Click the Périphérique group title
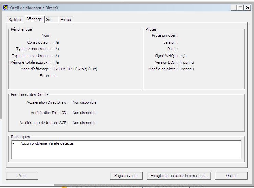Viewport: 254px width, 188px height. [21, 29]
